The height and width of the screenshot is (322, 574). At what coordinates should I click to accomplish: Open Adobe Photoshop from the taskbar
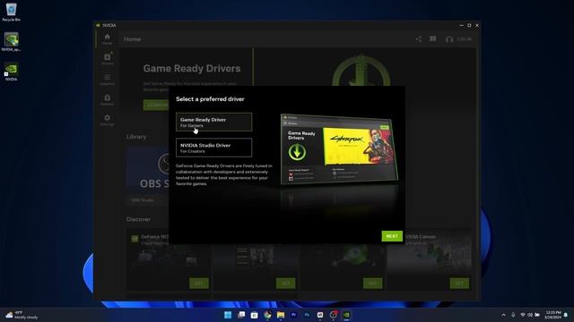pyautogui.click(x=307, y=315)
